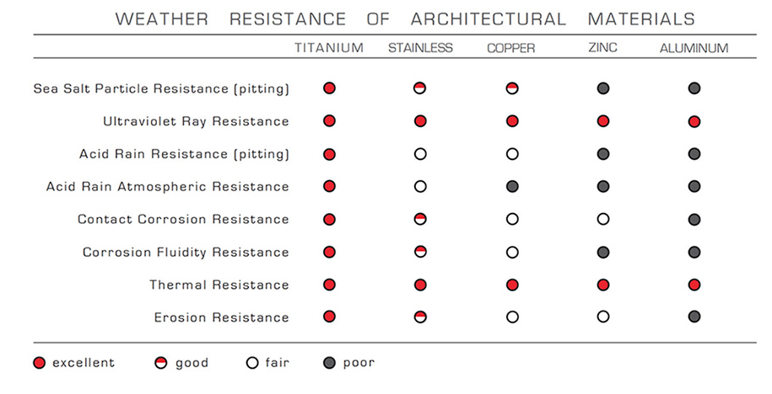
Task: Click Aluminum's gray dot for Erosion Resistance
Action: tap(694, 317)
